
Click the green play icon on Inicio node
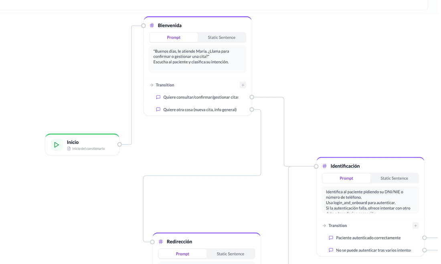pos(57,145)
